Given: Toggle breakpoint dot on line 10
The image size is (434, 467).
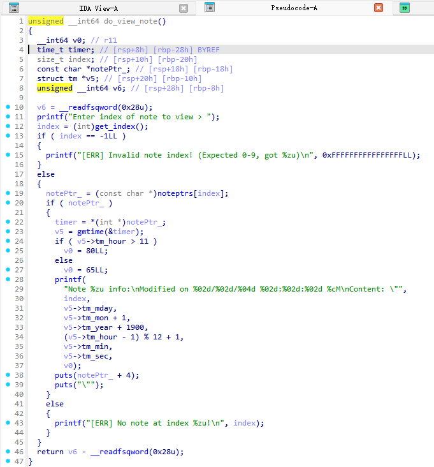Looking at the screenshot, I should (x=8, y=107).
